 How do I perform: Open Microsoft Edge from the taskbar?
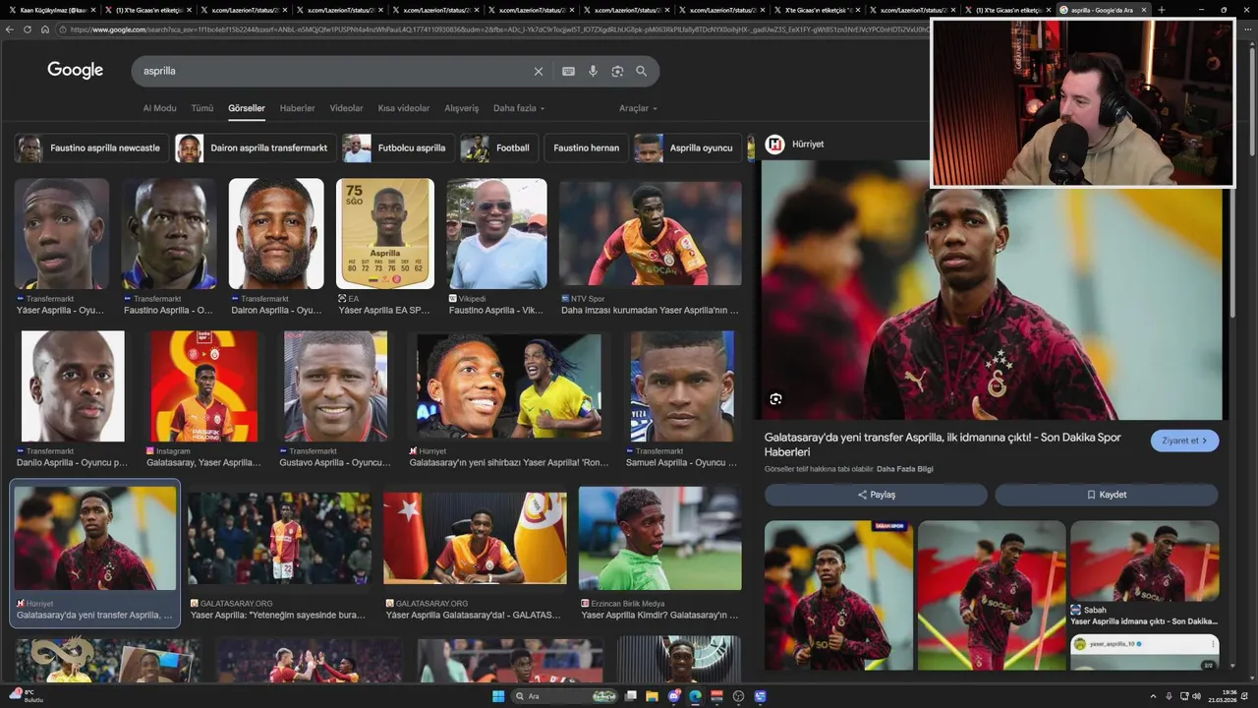click(x=695, y=696)
